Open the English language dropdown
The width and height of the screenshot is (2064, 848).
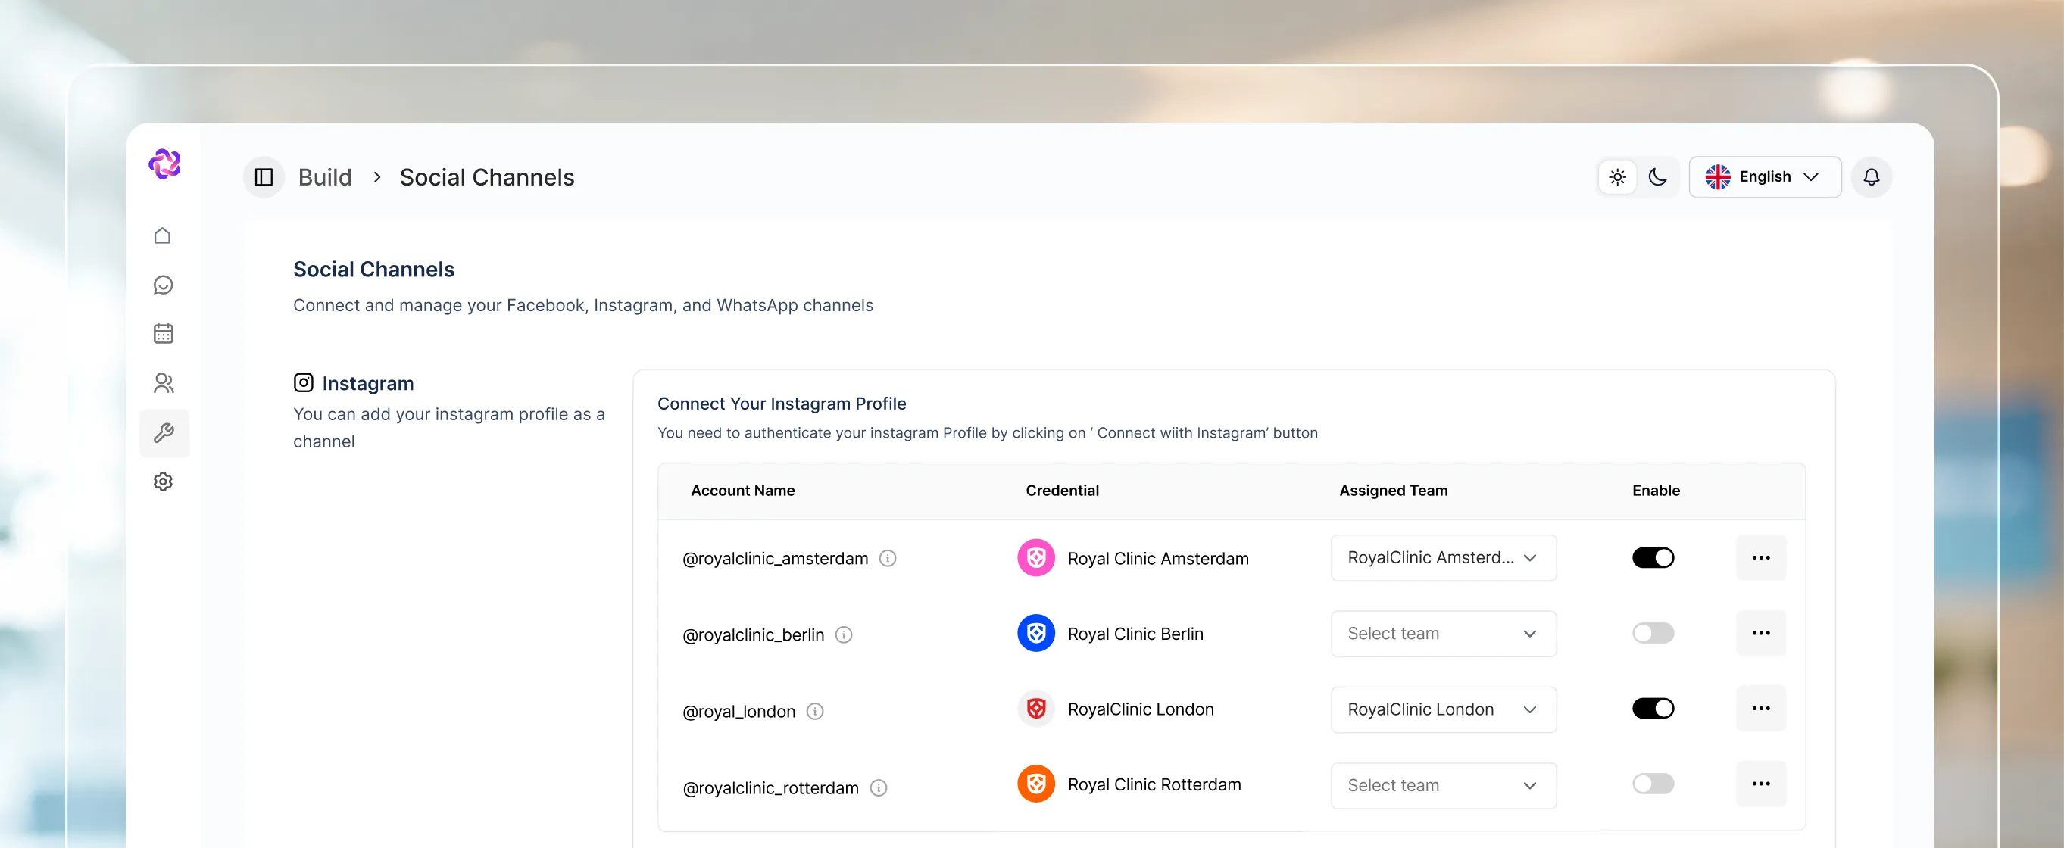coord(1764,177)
